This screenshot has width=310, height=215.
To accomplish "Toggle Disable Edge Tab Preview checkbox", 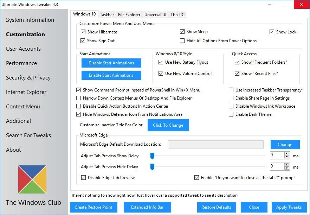I will (84, 178).
